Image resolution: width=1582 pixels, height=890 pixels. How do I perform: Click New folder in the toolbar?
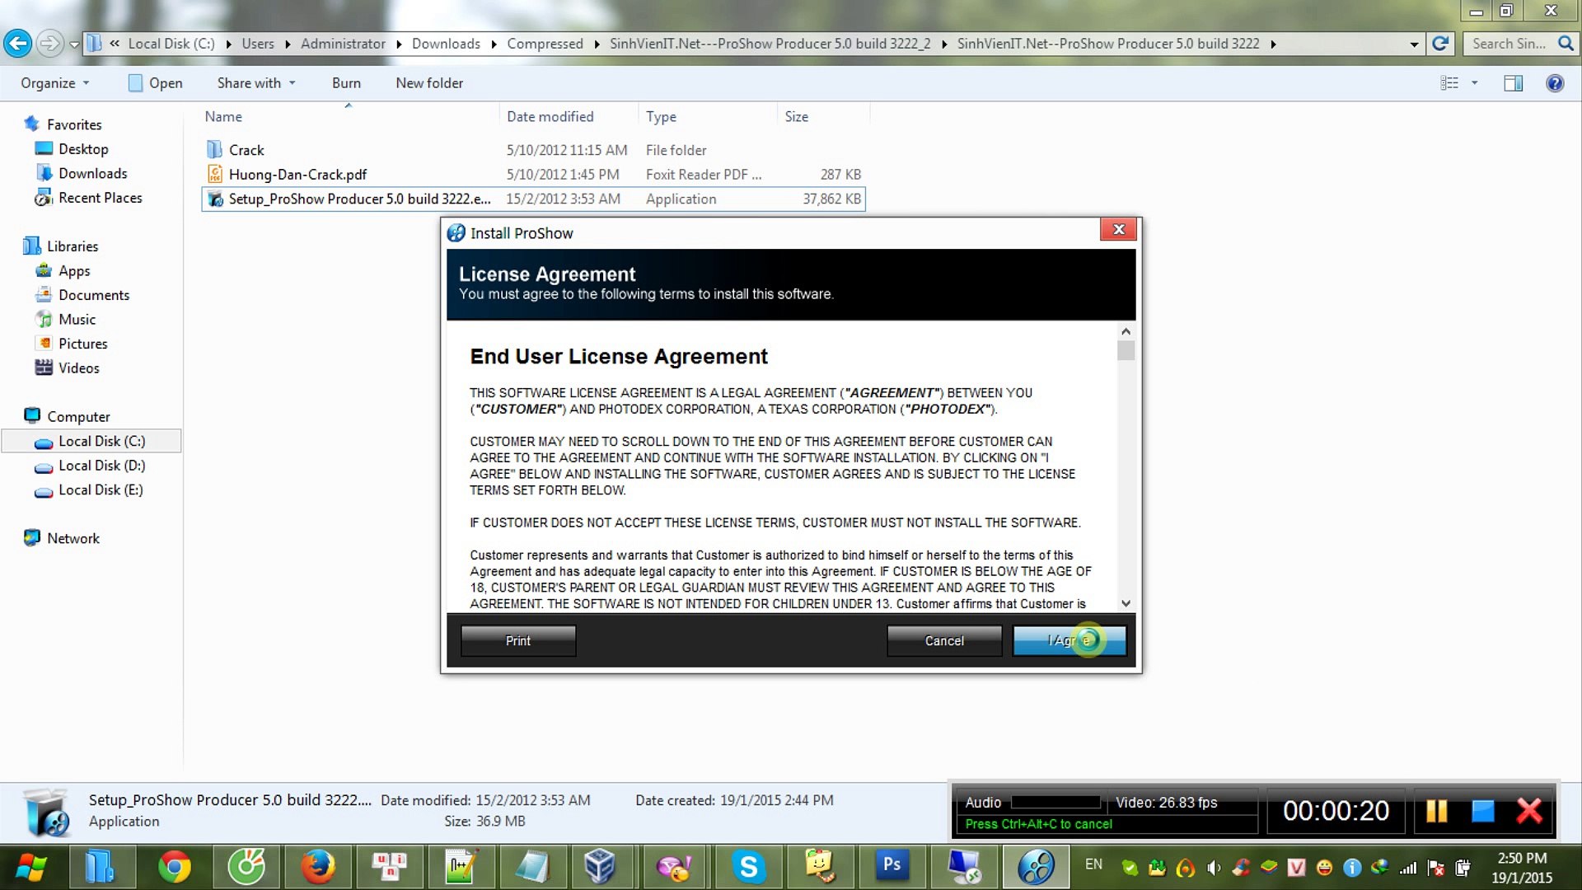click(x=428, y=83)
